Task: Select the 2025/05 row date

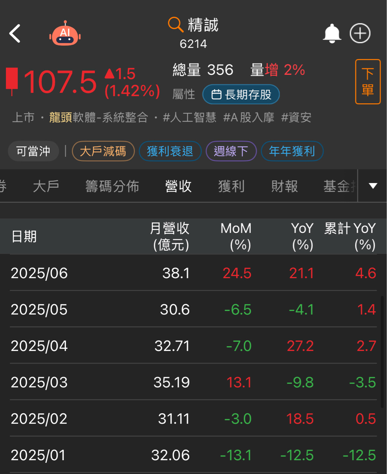Action: [39, 310]
